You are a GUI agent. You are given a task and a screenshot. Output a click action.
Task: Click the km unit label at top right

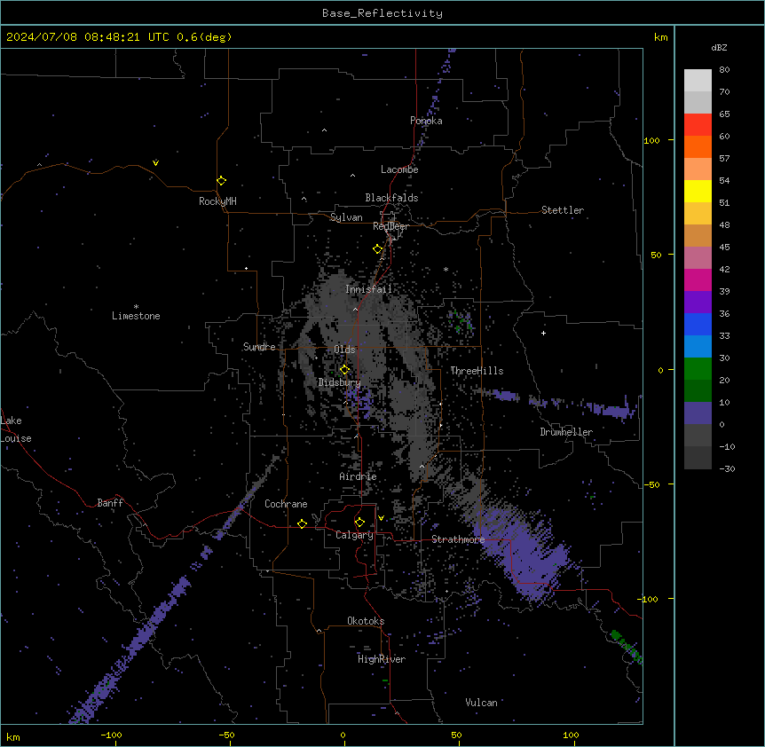660,37
